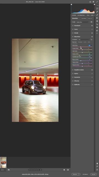Viewport: 99px width, 177px height.
Task: Open the zoom level dropdown
Action: (3, 170)
